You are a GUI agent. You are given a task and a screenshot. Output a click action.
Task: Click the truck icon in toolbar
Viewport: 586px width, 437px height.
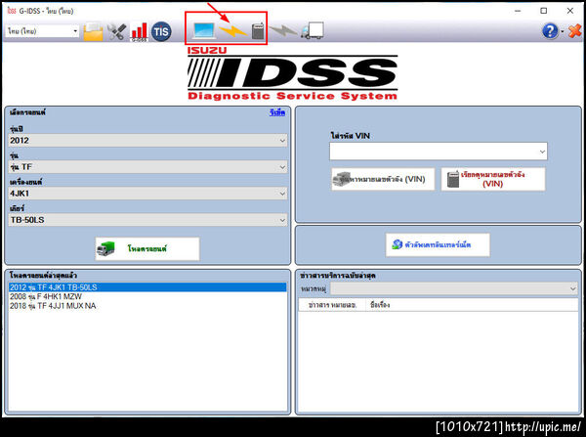point(313,30)
